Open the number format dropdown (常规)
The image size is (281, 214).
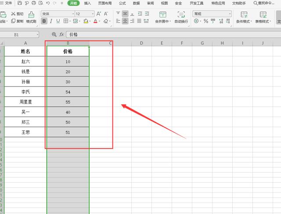coord(230,14)
